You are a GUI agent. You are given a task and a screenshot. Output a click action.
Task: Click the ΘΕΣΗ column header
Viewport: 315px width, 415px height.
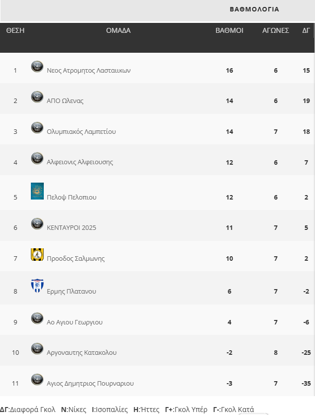coord(15,30)
